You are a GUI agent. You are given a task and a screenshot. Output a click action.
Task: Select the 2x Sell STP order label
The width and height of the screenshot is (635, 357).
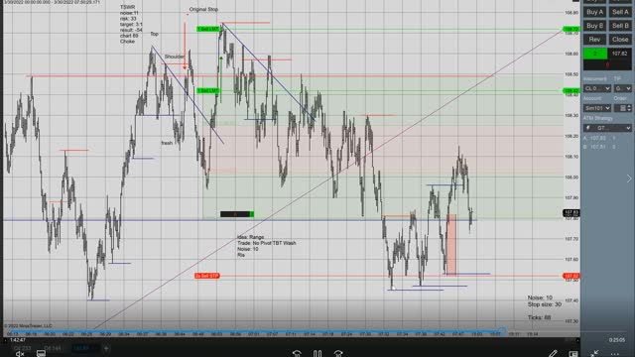pyautogui.click(x=207, y=276)
